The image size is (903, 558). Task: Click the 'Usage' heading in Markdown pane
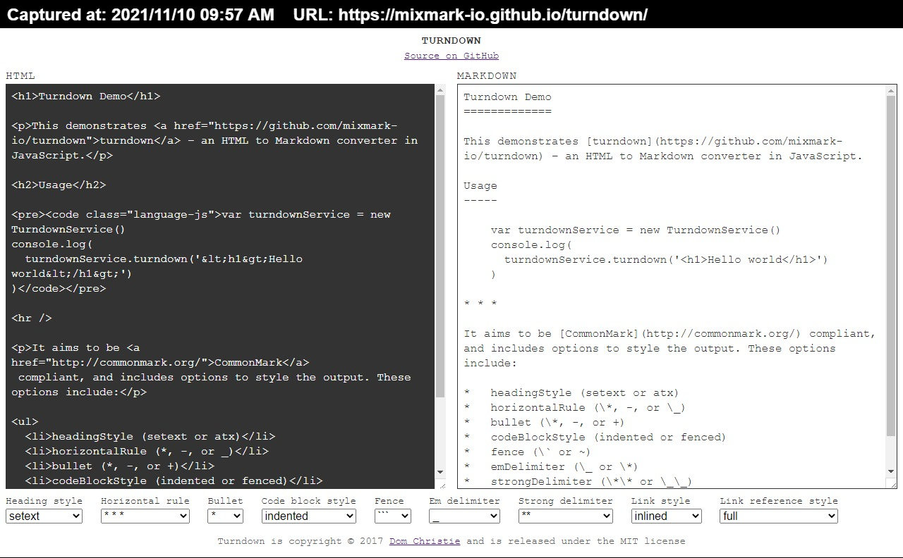(480, 186)
